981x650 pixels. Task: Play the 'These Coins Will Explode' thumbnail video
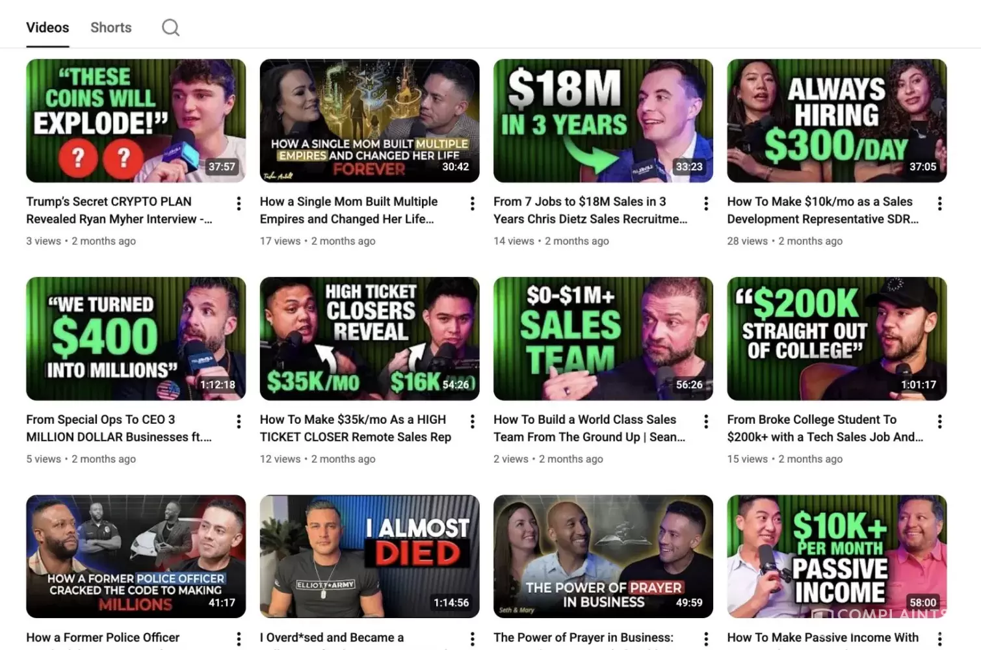[x=136, y=121]
